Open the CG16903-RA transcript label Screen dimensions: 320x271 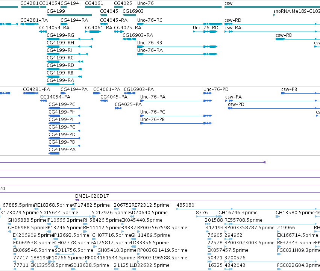point(138,35)
